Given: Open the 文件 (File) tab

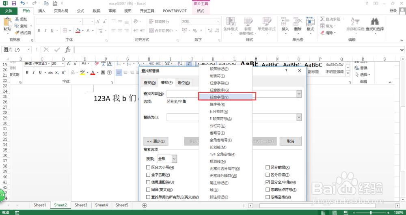Looking at the screenshot, I should coord(9,11).
